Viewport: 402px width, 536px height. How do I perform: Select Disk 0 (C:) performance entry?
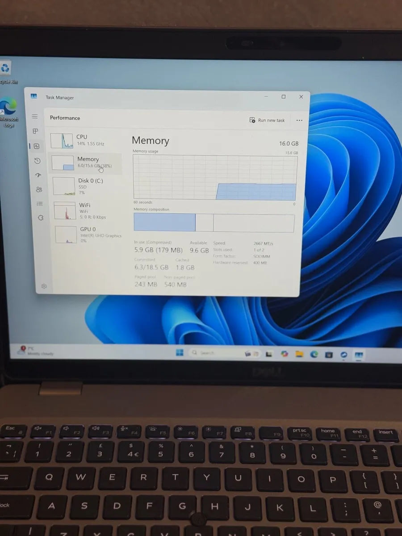(85, 186)
